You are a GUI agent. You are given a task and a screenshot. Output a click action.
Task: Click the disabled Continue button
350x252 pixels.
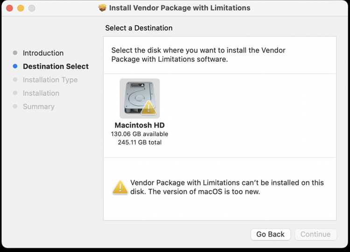pos(315,234)
